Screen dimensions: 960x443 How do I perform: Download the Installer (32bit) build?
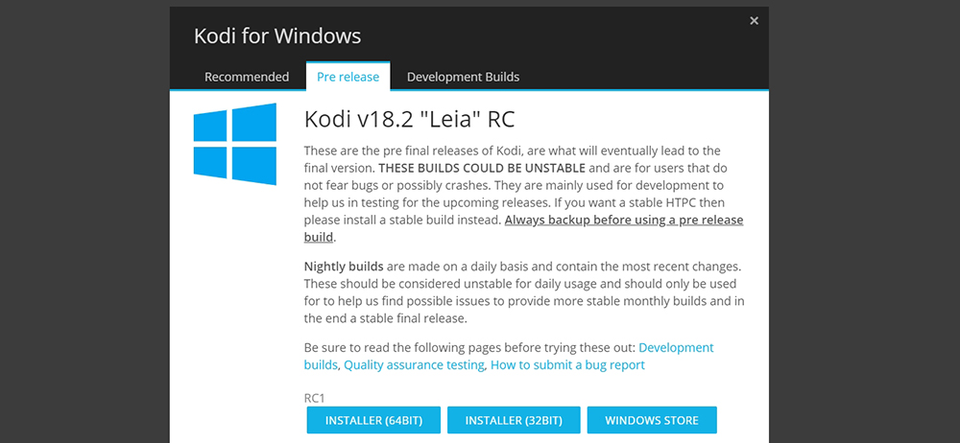pyautogui.click(x=514, y=420)
